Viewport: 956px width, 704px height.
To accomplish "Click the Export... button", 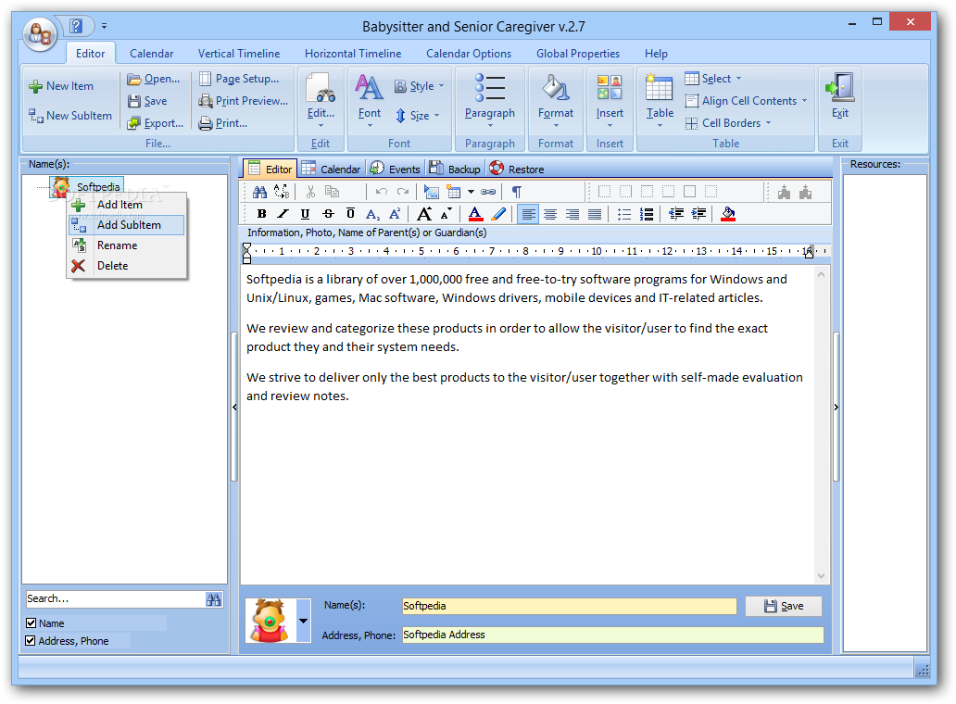I will pos(156,123).
